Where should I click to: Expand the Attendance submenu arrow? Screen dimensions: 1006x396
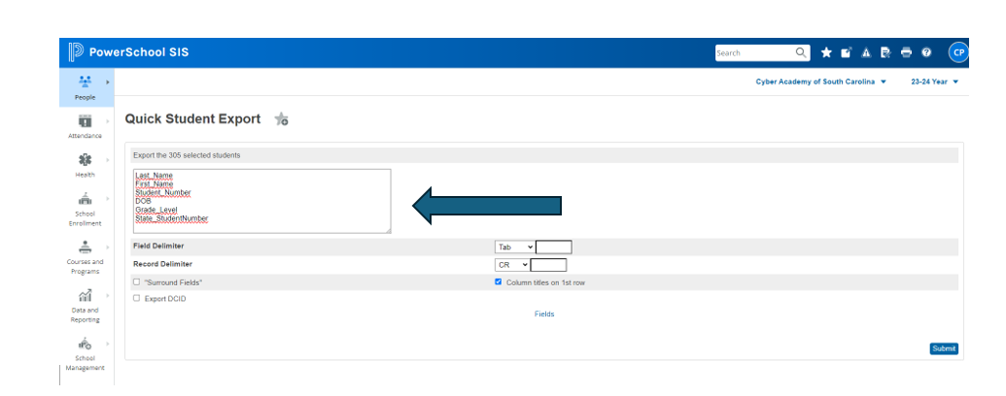click(108, 120)
